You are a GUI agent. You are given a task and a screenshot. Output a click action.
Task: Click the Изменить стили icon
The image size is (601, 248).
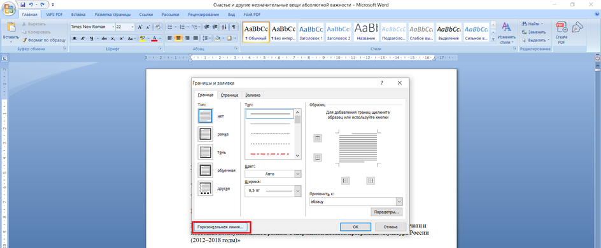click(x=507, y=27)
